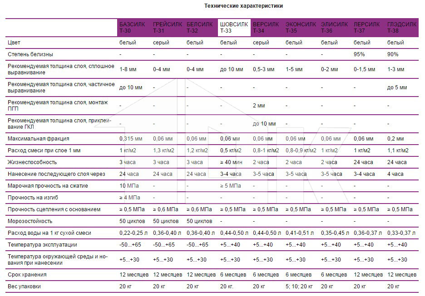Click '4 часа' in the ГЛЭДСИЛК T-38 column
This screenshot has height=296, width=425.
click(x=395, y=174)
